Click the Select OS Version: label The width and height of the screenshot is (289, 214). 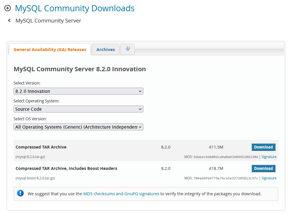pyautogui.click(x=30, y=119)
